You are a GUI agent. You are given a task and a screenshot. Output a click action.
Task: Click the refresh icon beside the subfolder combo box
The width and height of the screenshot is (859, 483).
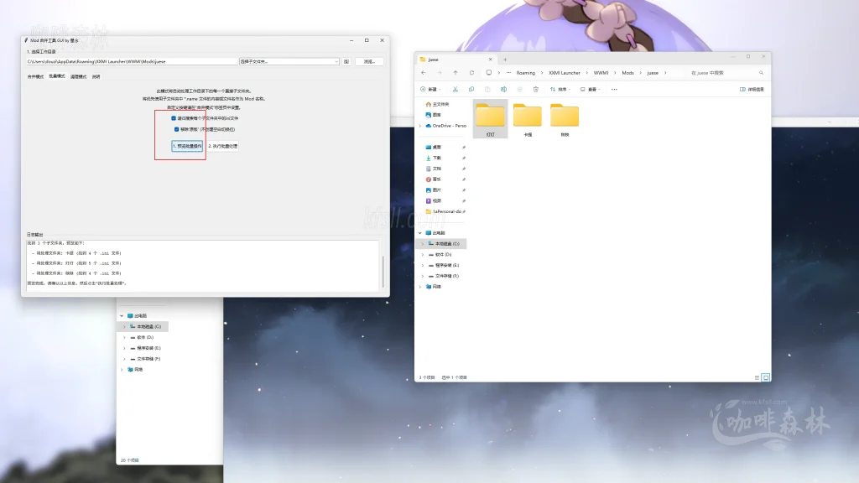(x=346, y=61)
